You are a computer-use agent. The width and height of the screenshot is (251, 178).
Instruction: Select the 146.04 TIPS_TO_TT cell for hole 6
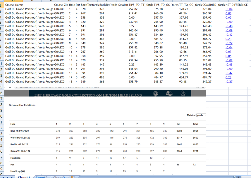tap(133, 30)
